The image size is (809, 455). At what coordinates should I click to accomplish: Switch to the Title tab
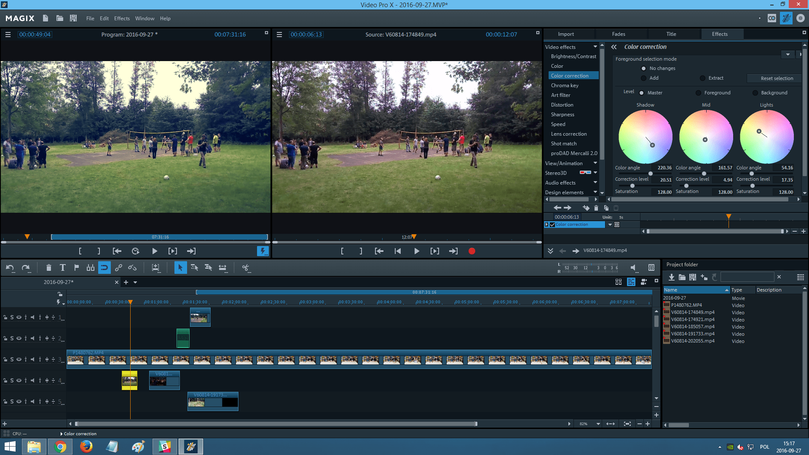pyautogui.click(x=672, y=34)
